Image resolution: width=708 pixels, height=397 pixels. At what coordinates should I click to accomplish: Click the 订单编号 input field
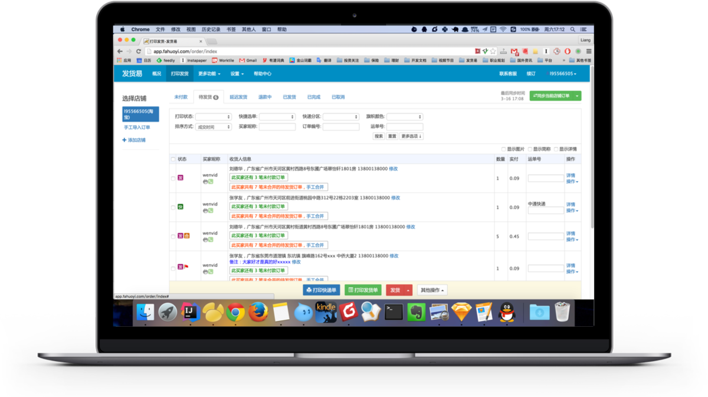click(x=341, y=127)
